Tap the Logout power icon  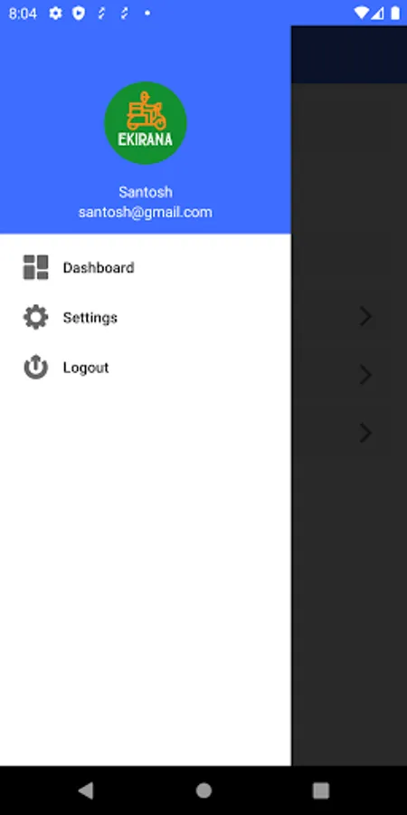click(x=36, y=367)
